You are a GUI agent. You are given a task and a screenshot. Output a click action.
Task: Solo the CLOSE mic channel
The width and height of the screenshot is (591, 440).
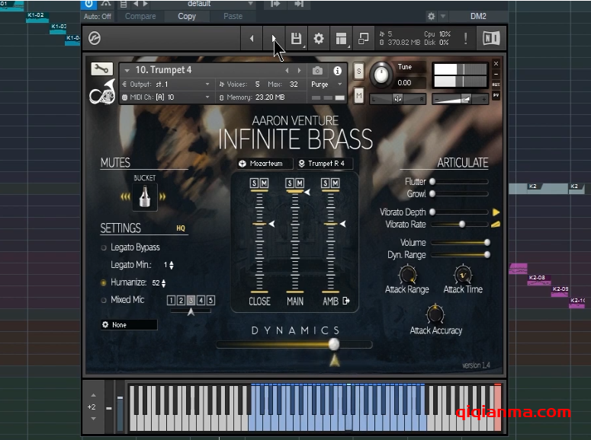click(x=255, y=183)
